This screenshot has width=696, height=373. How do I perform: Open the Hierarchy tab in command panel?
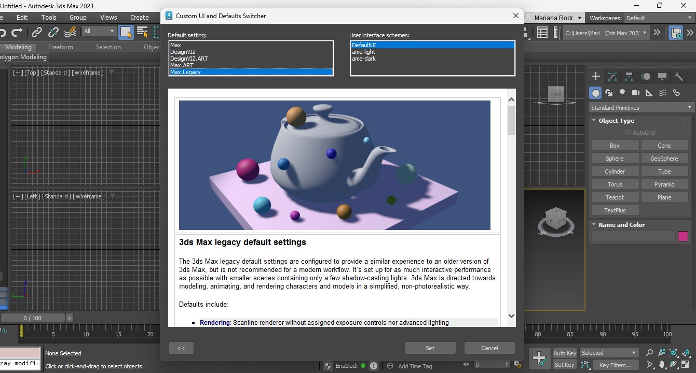[629, 77]
